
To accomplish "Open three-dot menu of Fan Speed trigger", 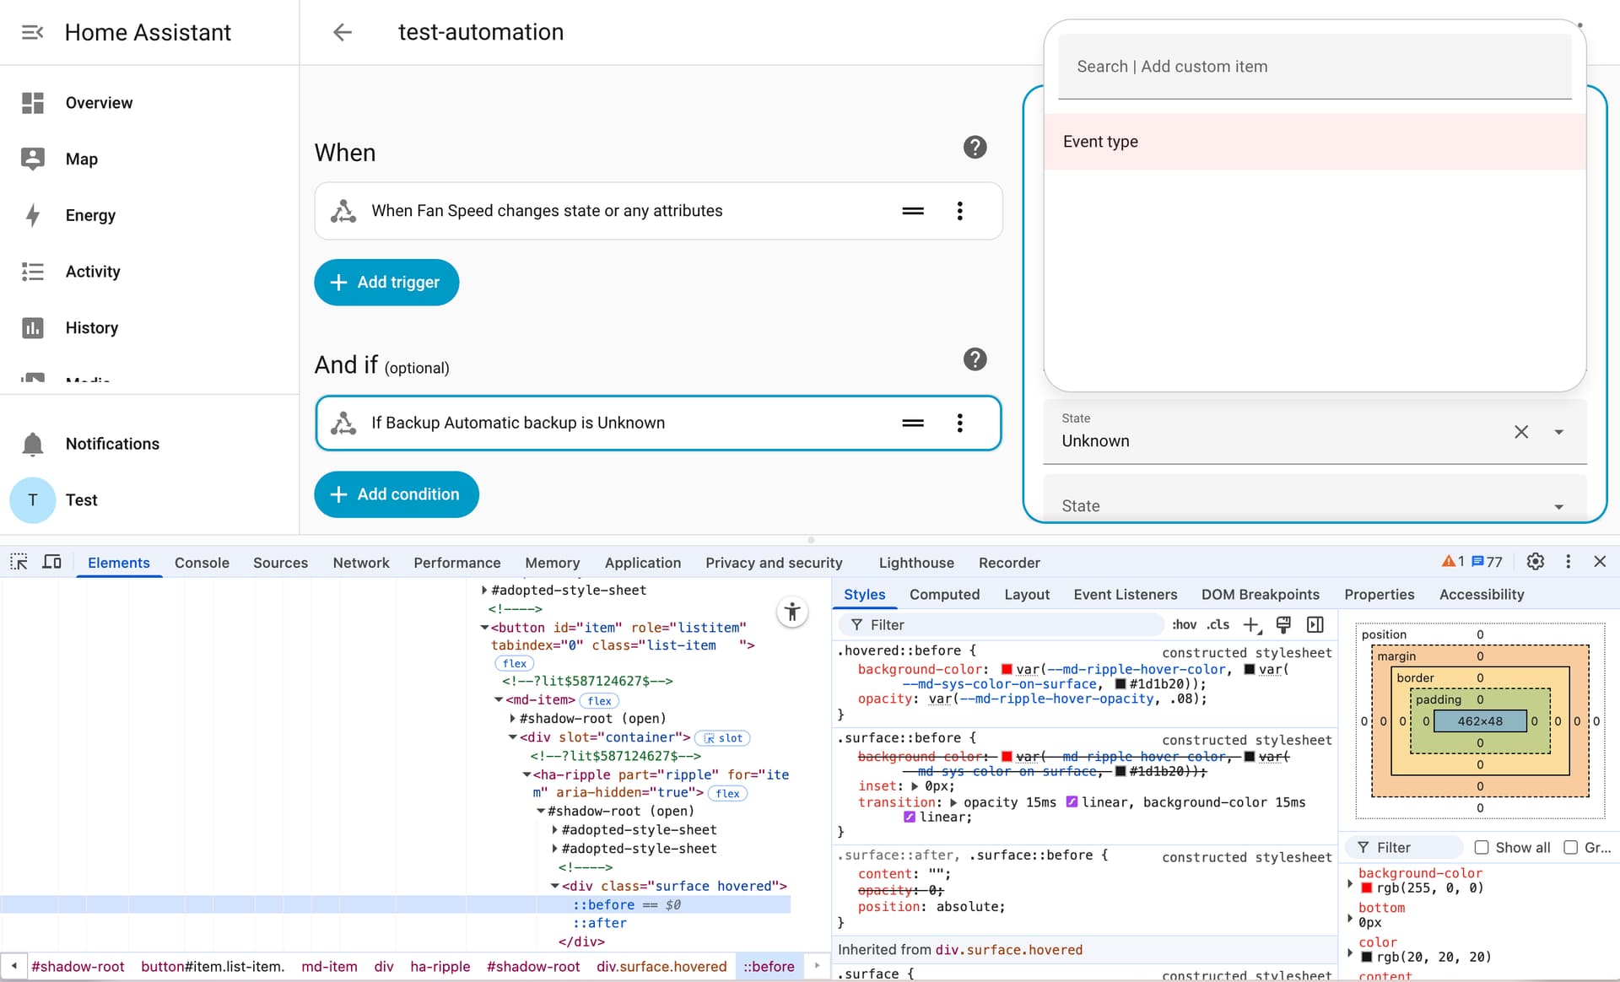I will 959,211.
